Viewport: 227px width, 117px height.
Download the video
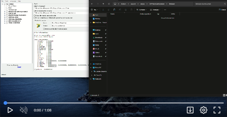(190, 110)
